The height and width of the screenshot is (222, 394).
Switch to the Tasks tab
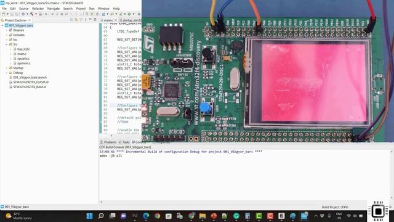pyautogui.click(x=126, y=142)
